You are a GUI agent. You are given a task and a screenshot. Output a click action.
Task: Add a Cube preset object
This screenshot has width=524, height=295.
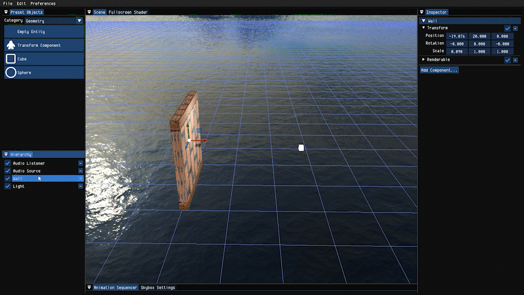pos(44,59)
